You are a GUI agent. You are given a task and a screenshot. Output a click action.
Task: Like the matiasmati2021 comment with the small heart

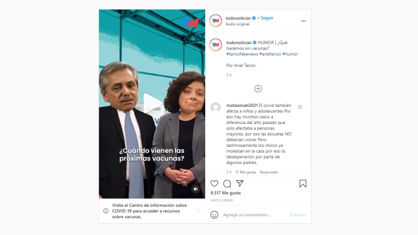coord(300,107)
